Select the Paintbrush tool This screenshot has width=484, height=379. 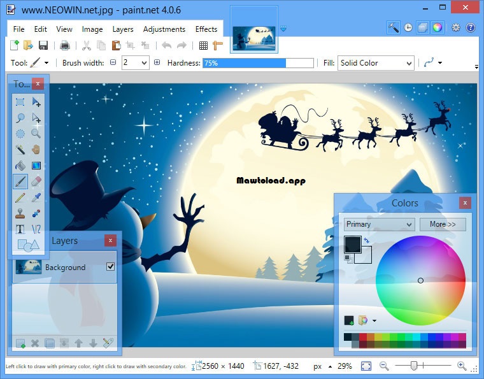coord(20,182)
